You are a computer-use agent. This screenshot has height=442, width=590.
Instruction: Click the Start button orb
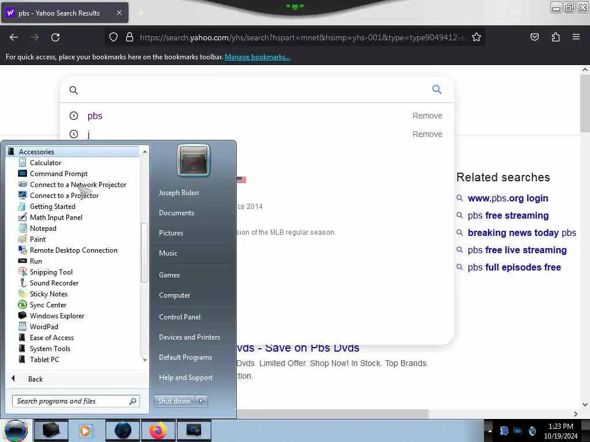(16, 430)
